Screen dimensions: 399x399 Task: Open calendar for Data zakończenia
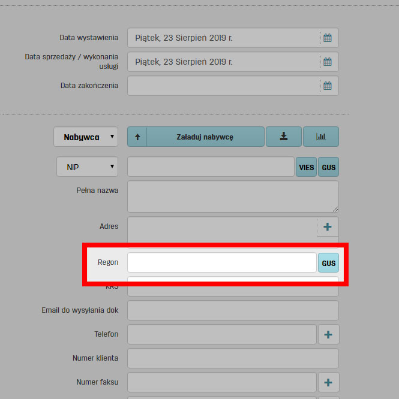click(x=328, y=86)
